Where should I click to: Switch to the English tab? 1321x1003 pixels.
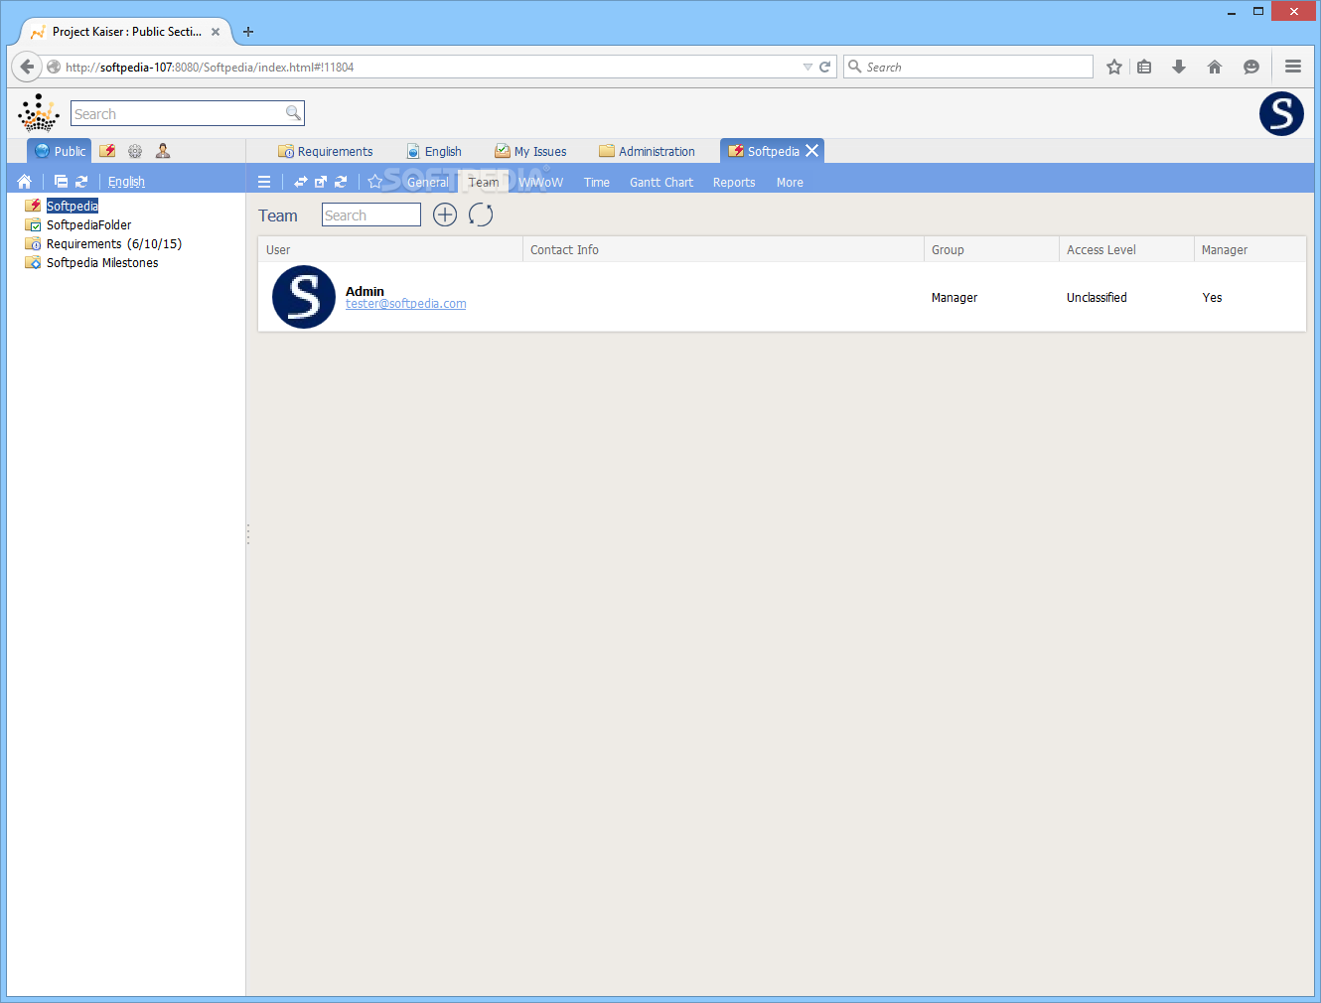[434, 151]
